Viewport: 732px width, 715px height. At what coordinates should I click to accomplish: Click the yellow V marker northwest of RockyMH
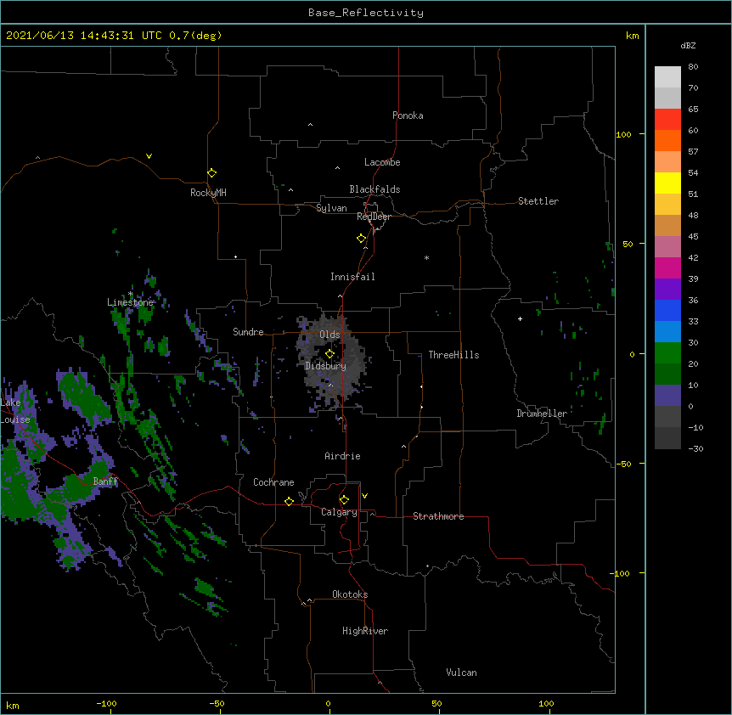149,156
